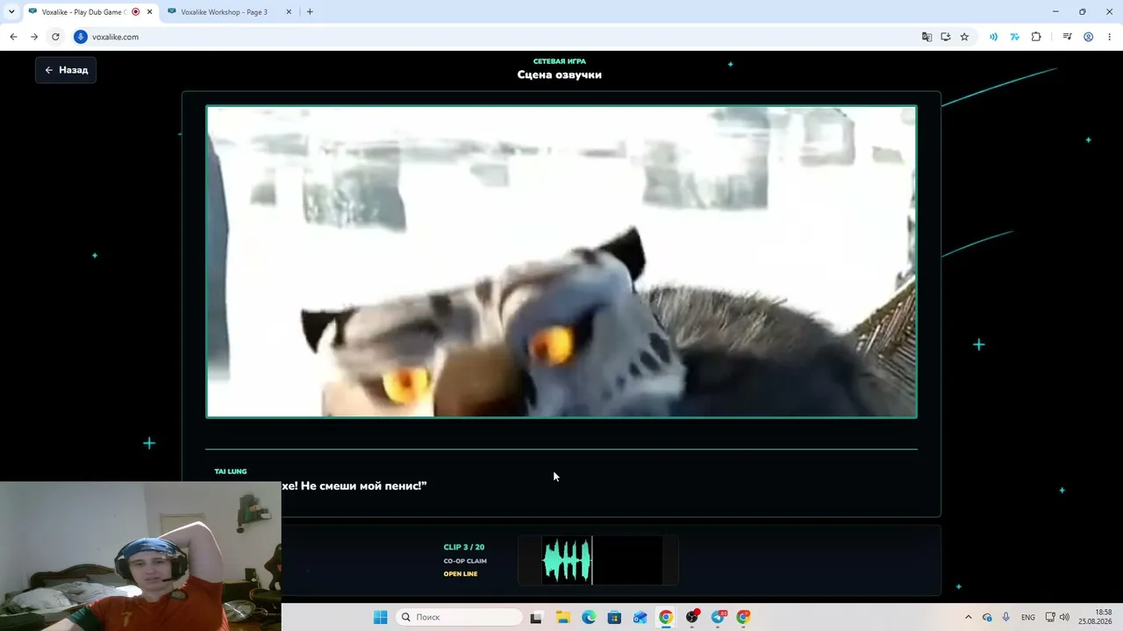The width and height of the screenshot is (1123, 631).
Task: Click the СЕТЕВАЯ ИГРА label
Action: coord(560,61)
